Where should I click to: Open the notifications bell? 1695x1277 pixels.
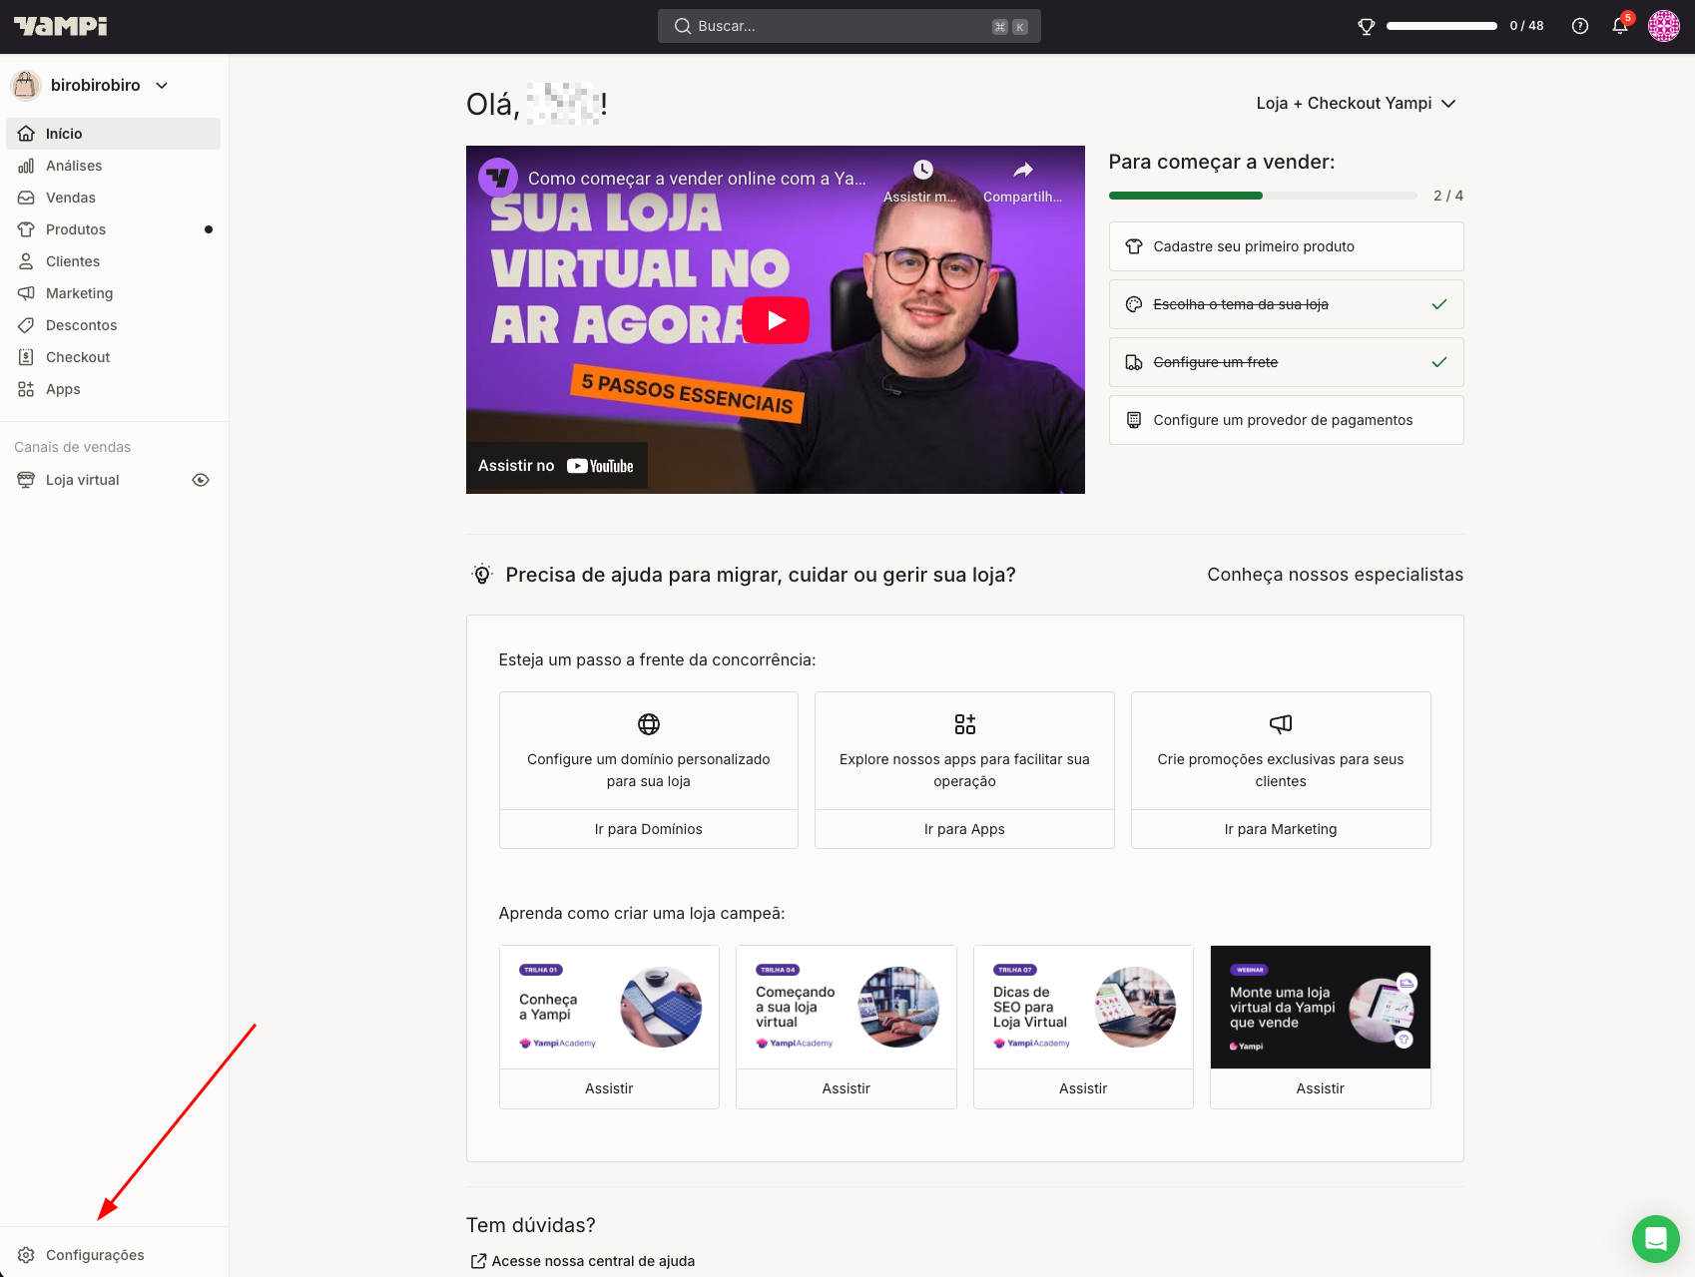click(1620, 27)
